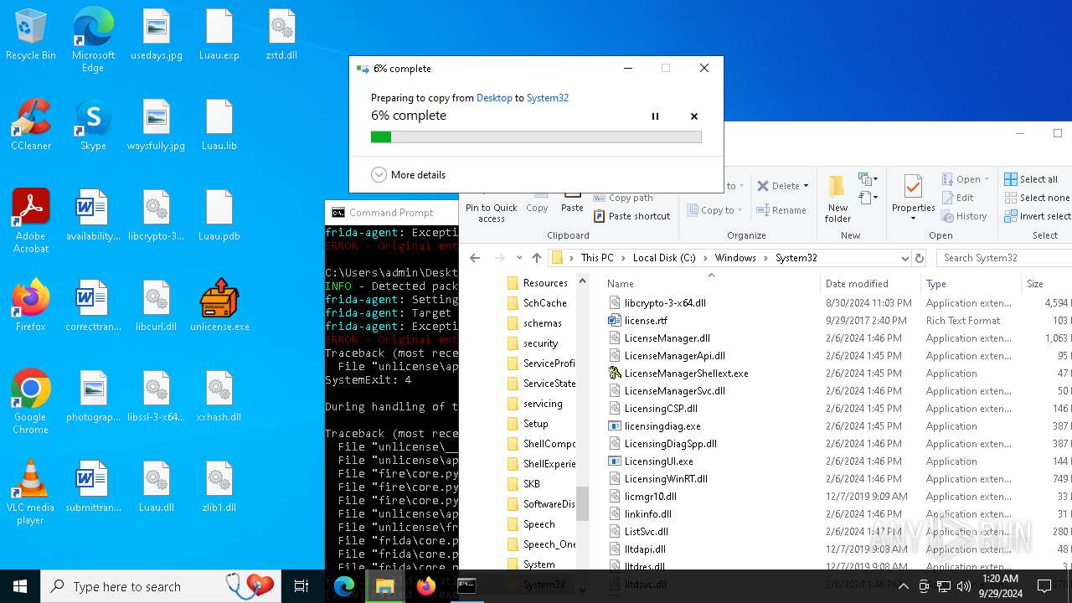Open Microsoft Edge from the taskbar
This screenshot has width=1072, height=603.
point(344,586)
